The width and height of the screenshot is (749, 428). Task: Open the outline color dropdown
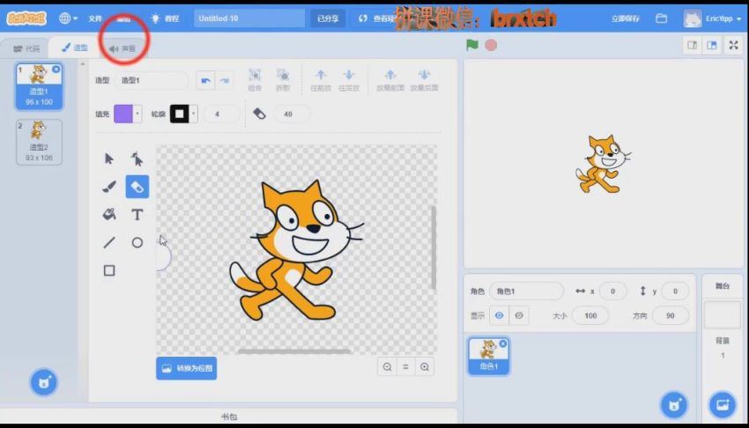pos(194,114)
